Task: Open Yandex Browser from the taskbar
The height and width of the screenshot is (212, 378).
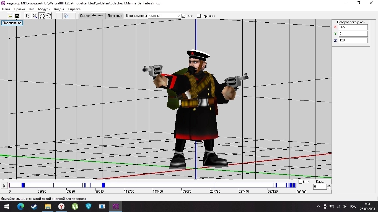Action: click(61, 206)
